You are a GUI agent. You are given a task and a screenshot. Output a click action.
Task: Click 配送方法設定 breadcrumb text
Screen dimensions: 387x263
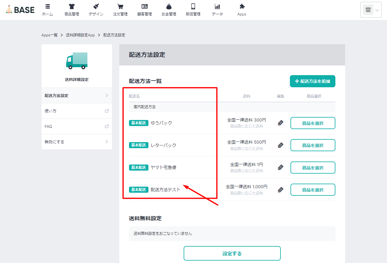coord(114,35)
